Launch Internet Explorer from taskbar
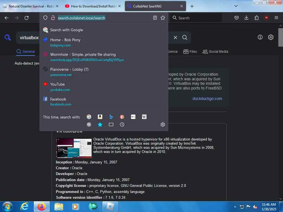This screenshot has width=283, height=212. tap(24, 206)
